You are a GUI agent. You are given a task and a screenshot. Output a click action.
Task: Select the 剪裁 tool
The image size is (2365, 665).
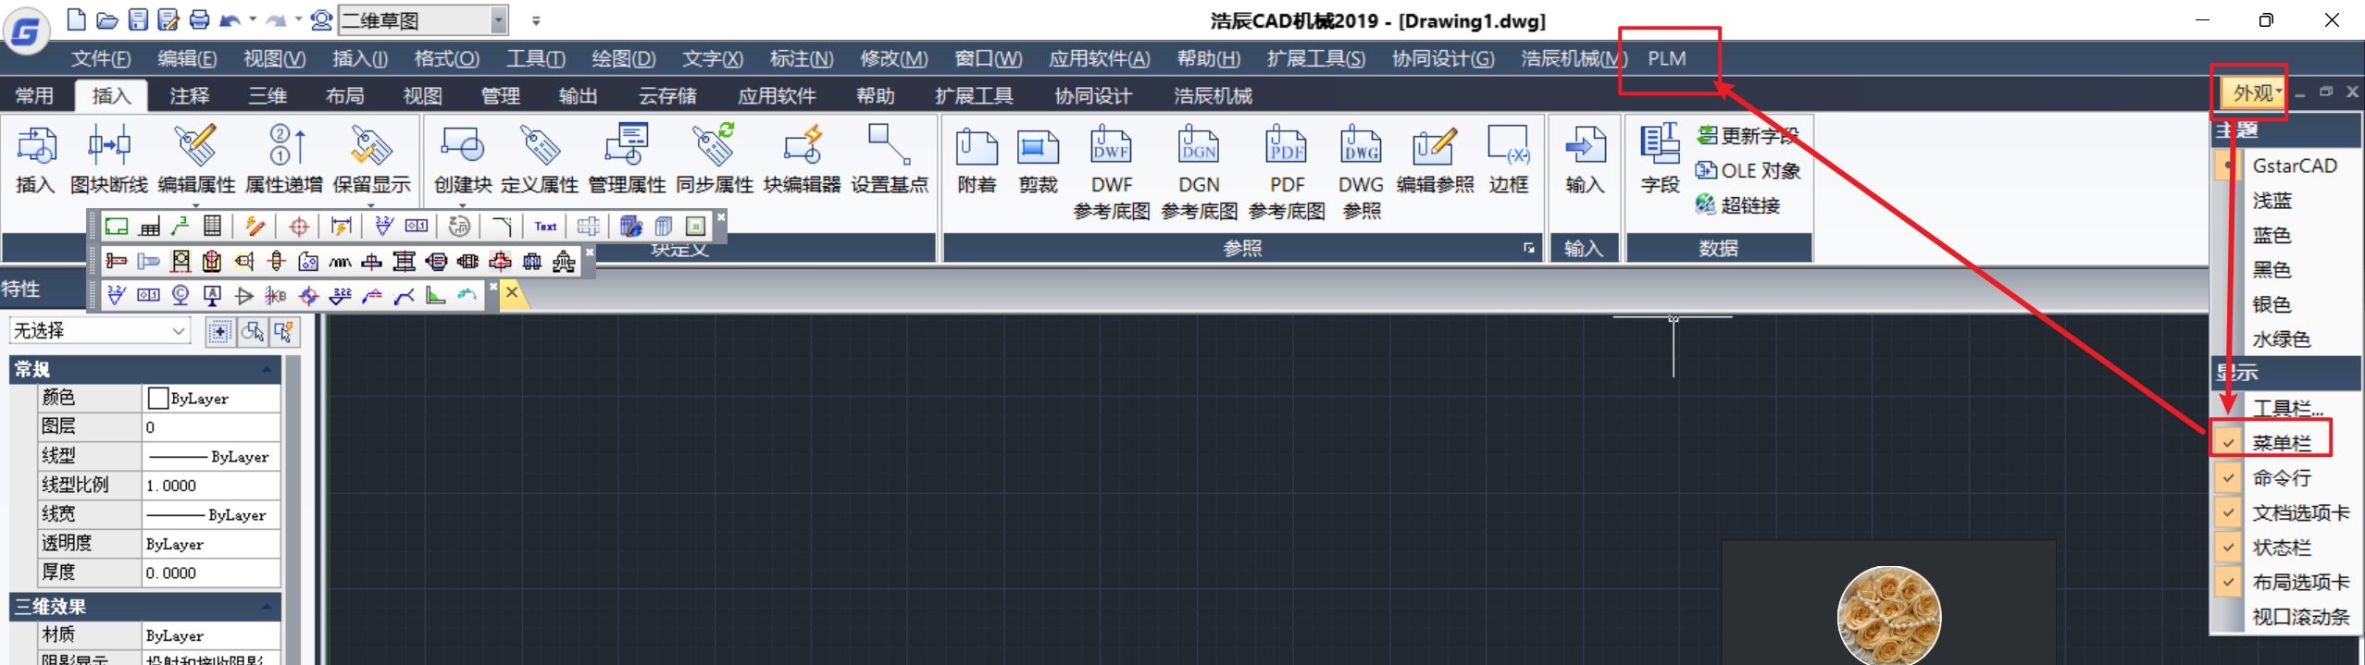click(x=1038, y=160)
